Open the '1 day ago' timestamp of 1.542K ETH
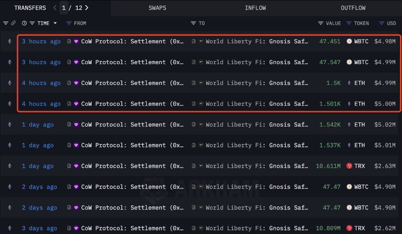 (x=38, y=125)
